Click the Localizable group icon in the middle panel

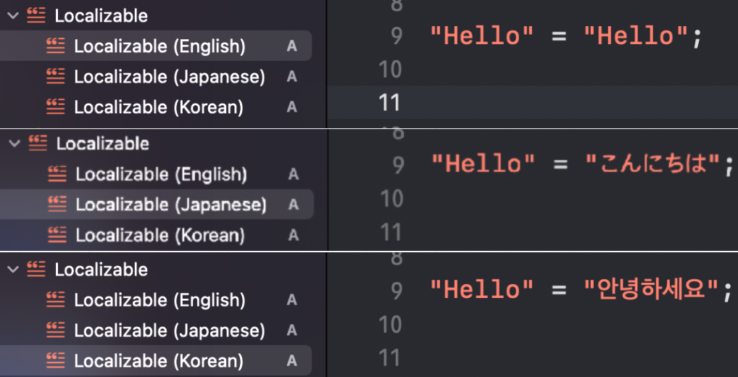[x=37, y=144]
